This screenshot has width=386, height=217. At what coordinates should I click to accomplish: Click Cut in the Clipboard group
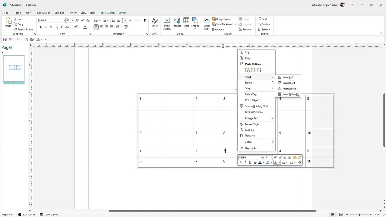18,19
